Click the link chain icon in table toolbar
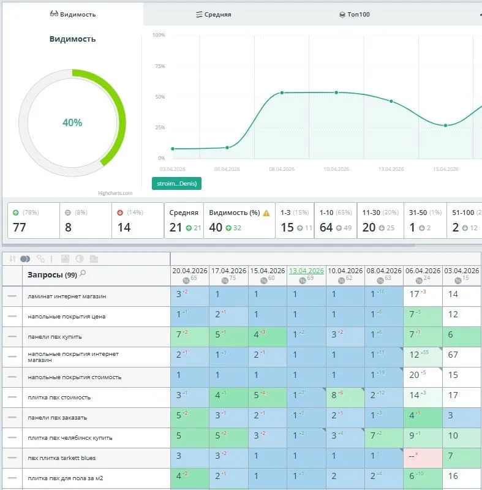482x490 pixels. click(x=41, y=258)
